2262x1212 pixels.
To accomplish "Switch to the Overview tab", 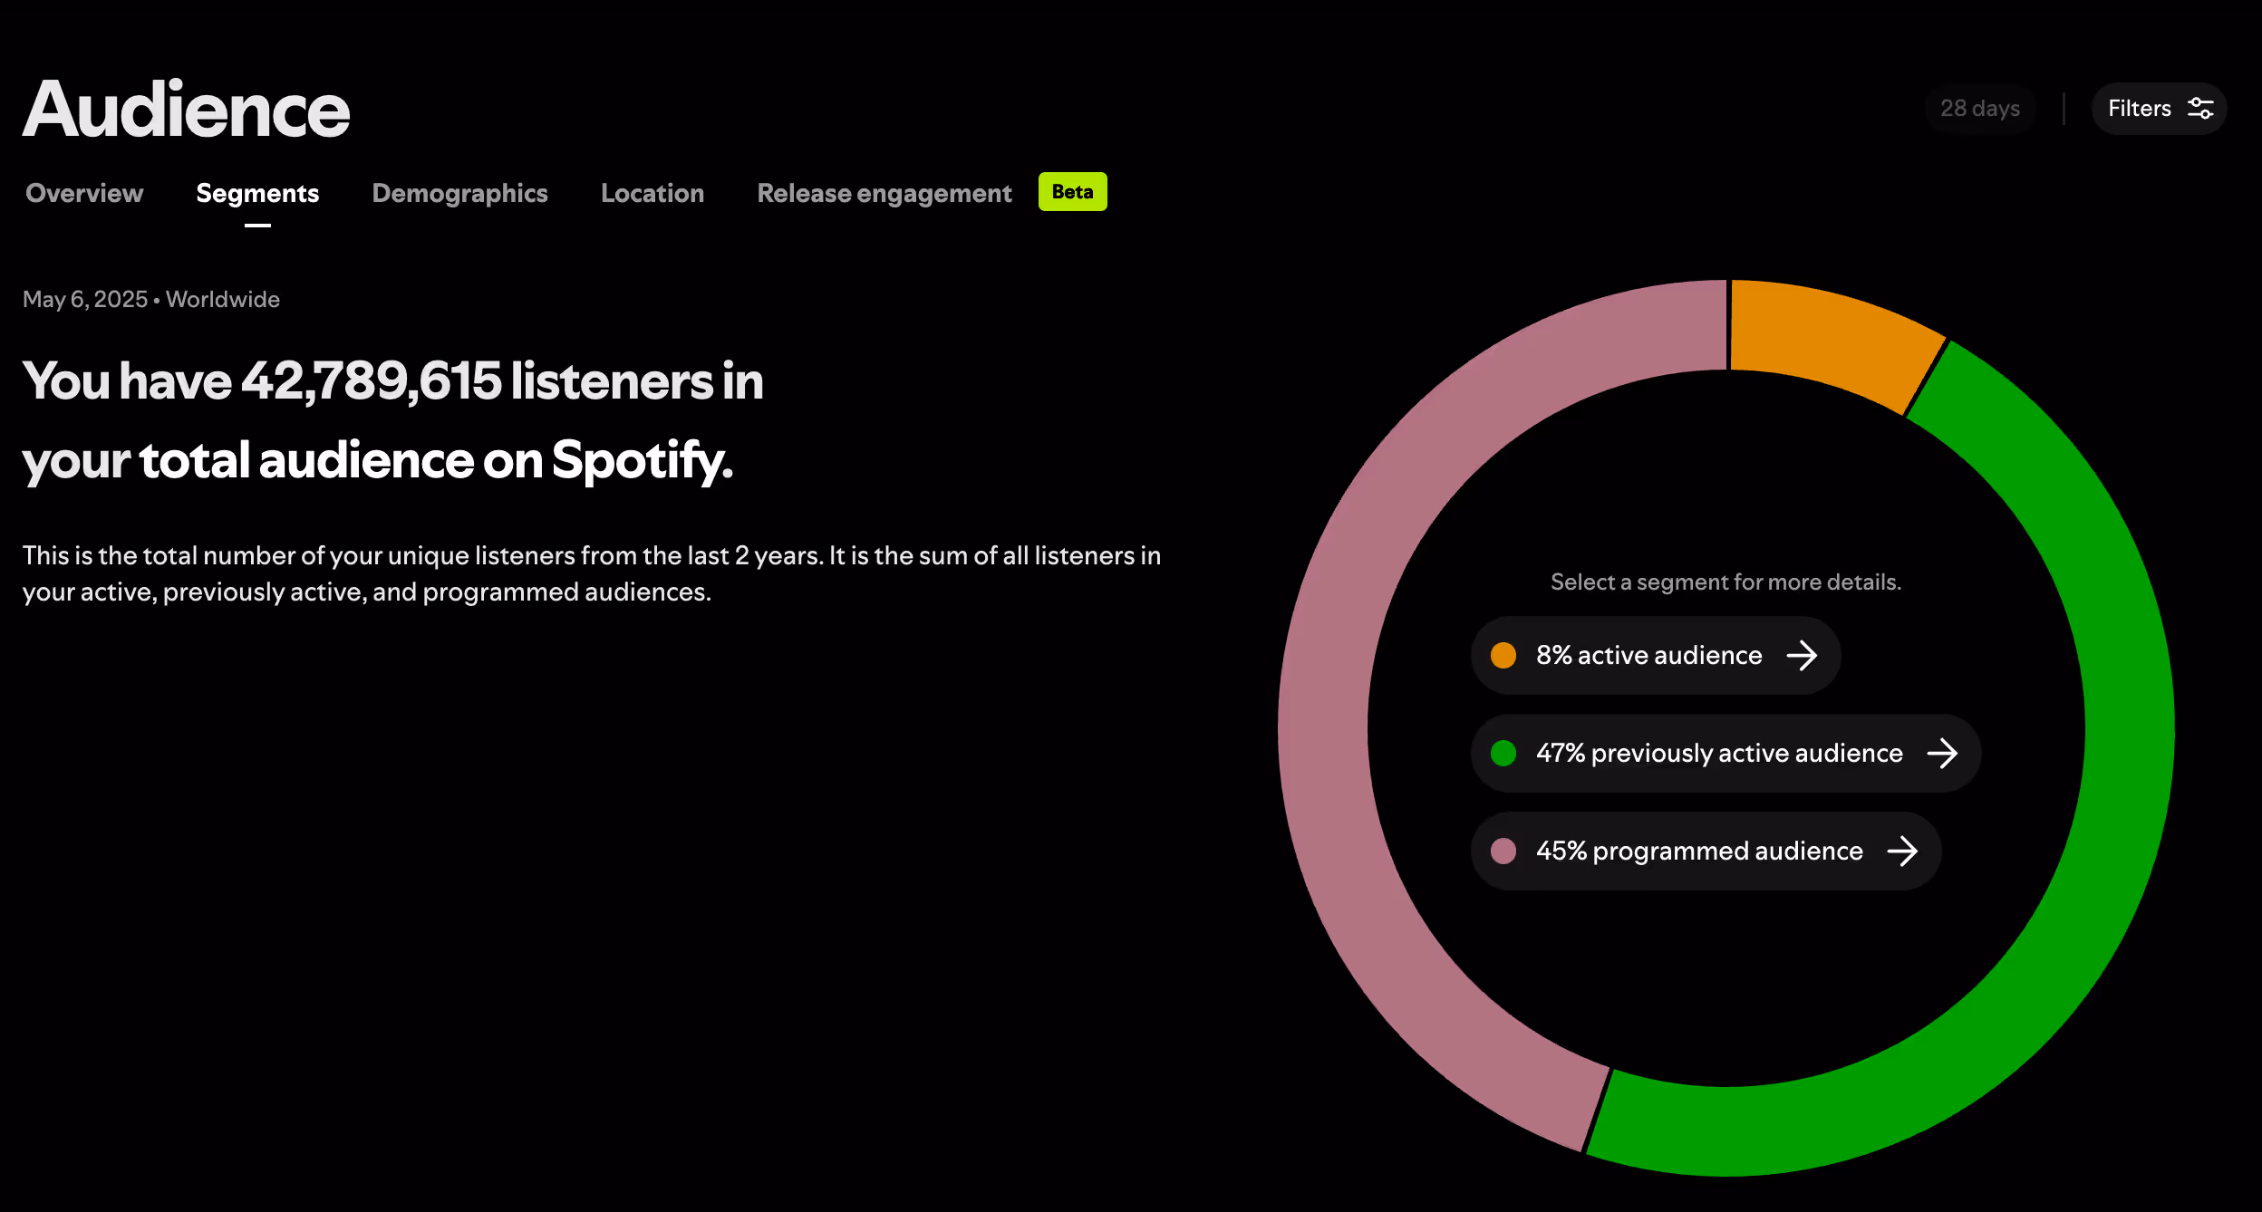I will tap(84, 193).
